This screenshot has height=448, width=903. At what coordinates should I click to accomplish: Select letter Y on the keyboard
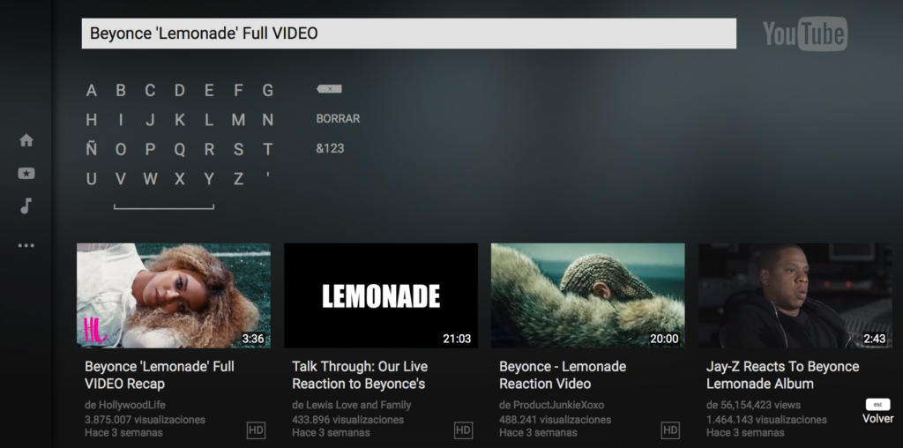tap(209, 179)
